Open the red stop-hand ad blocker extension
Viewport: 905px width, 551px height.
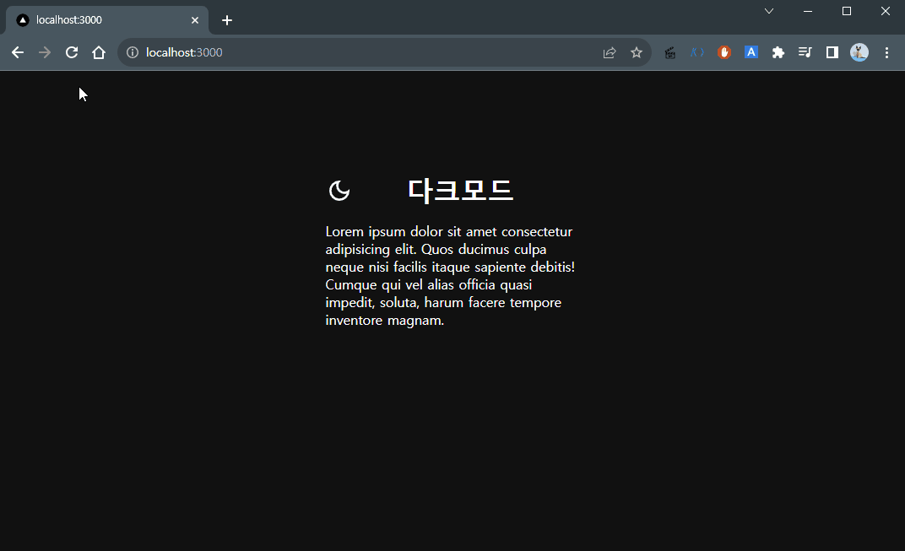click(724, 52)
